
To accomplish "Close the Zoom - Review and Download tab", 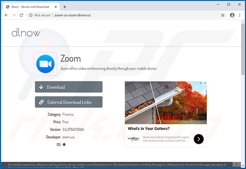I will pos(56,7).
